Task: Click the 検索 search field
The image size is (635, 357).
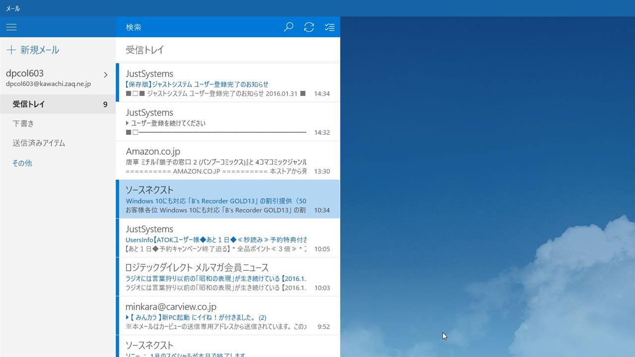Action: pos(198,27)
